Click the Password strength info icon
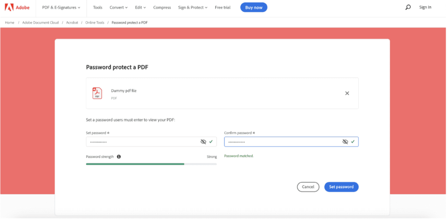The height and width of the screenshot is (220, 447). [x=119, y=156]
